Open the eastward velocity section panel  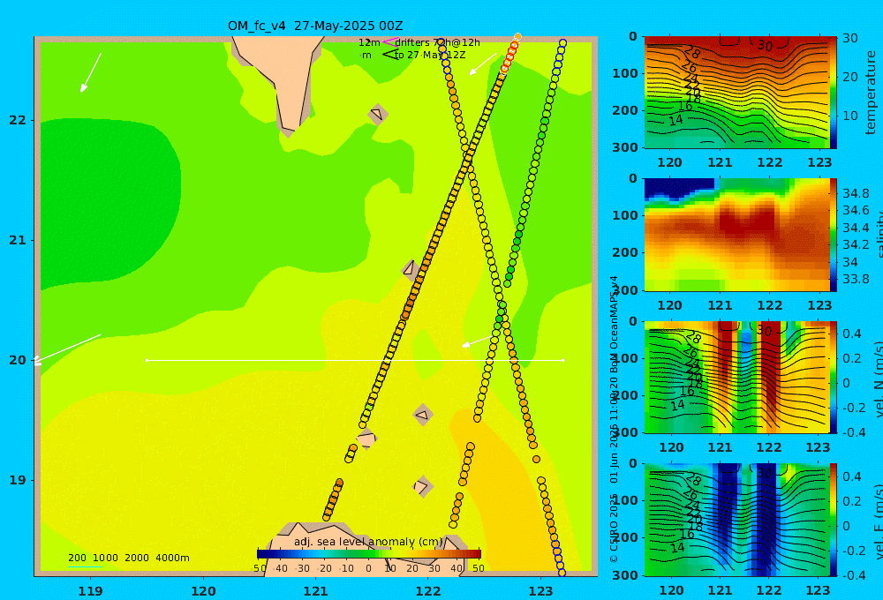(737, 520)
